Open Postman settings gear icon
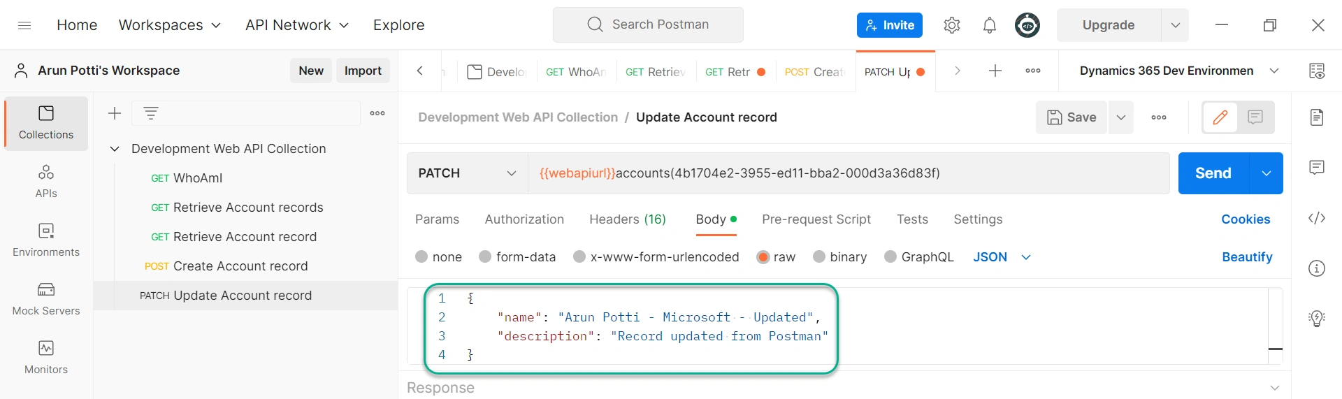 pyautogui.click(x=952, y=25)
